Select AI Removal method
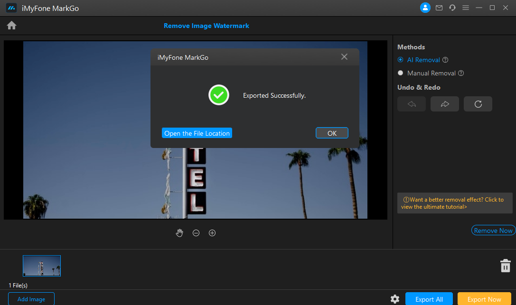 [x=401, y=60]
